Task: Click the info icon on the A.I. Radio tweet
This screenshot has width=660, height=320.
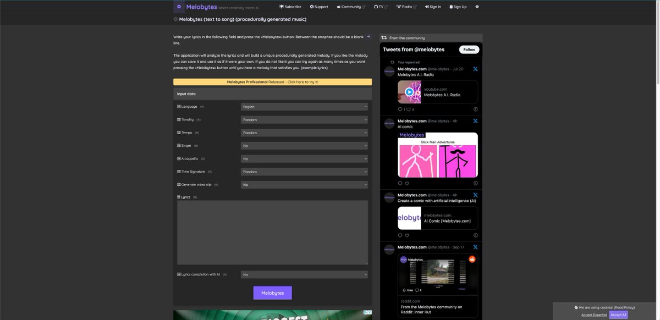Action: coord(475,109)
